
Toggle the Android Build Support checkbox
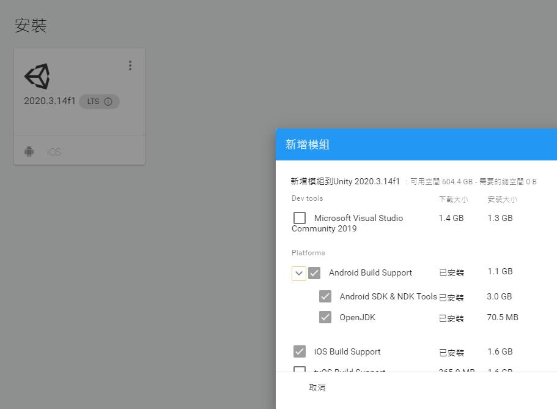pyautogui.click(x=314, y=273)
